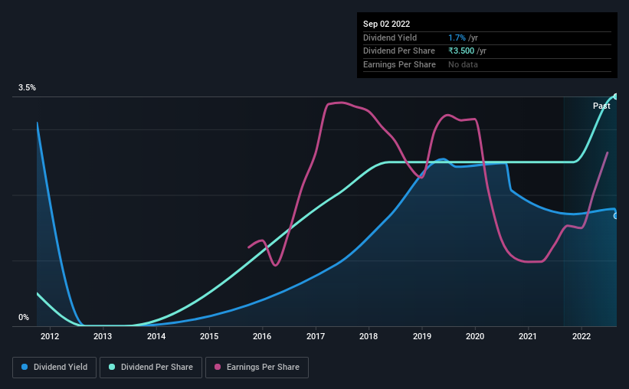Click the 2021 x-axis label
Screen dimensions: 629x389
528,336
